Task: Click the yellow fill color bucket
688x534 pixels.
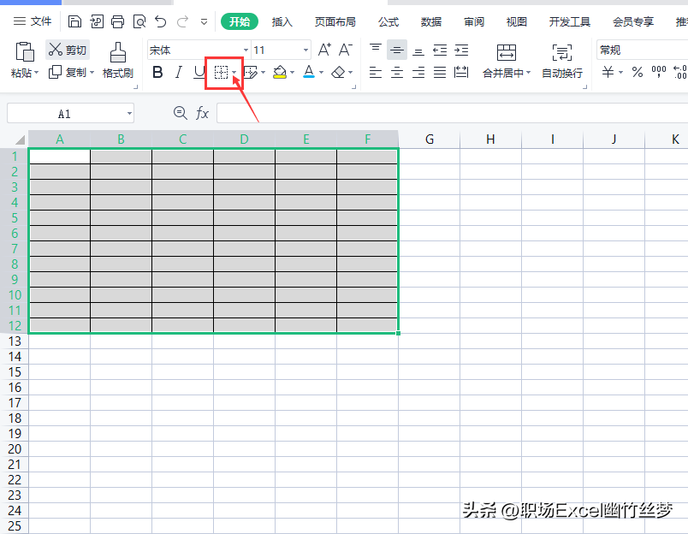Action: 280,72
